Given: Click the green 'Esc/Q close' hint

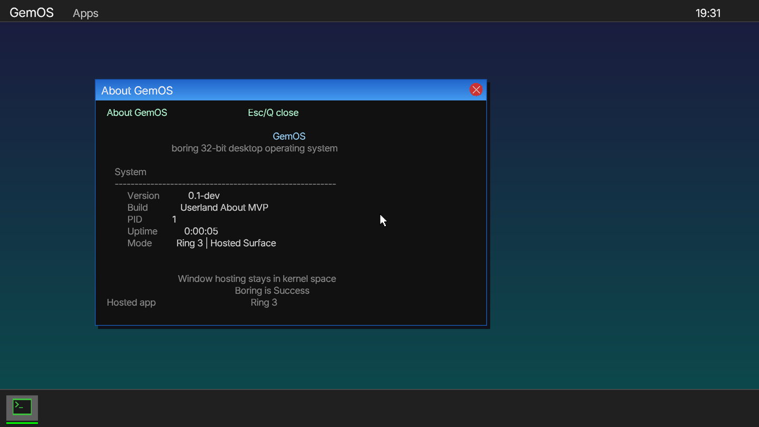Looking at the screenshot, I should tap(273, 113).
